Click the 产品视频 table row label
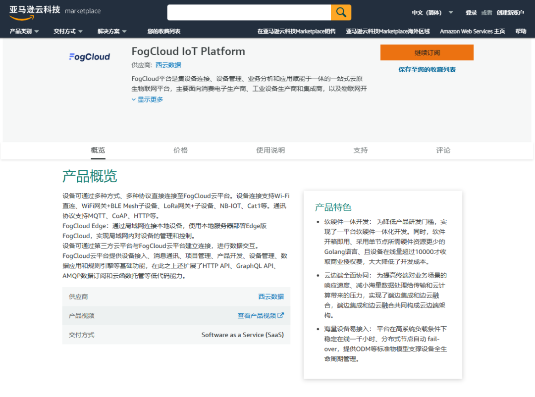Screen dimensions: 535x397 coord(82,316)
